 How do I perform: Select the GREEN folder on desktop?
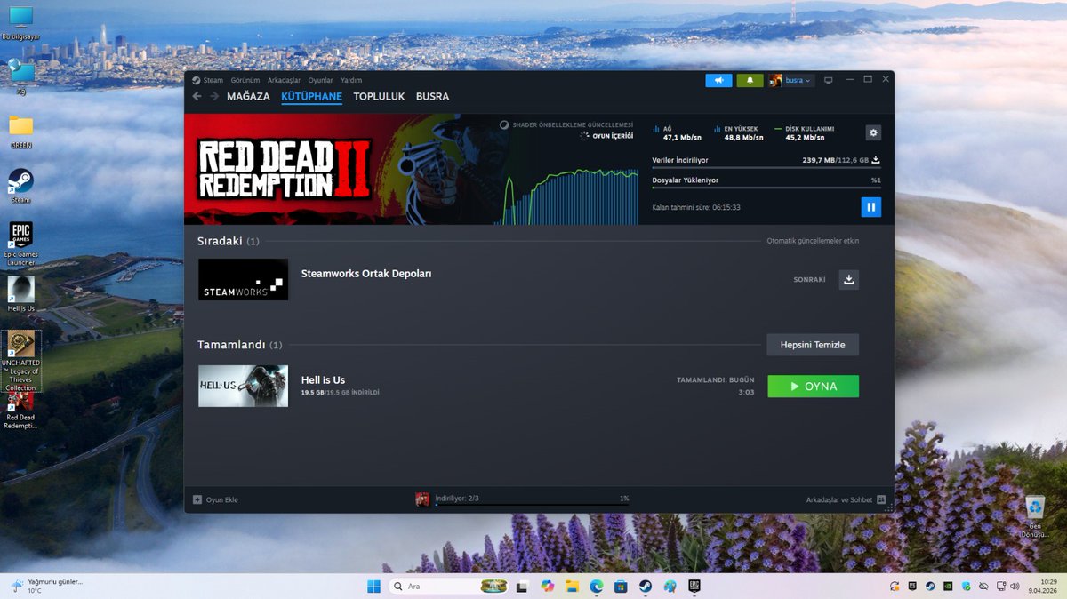point(20,132)
